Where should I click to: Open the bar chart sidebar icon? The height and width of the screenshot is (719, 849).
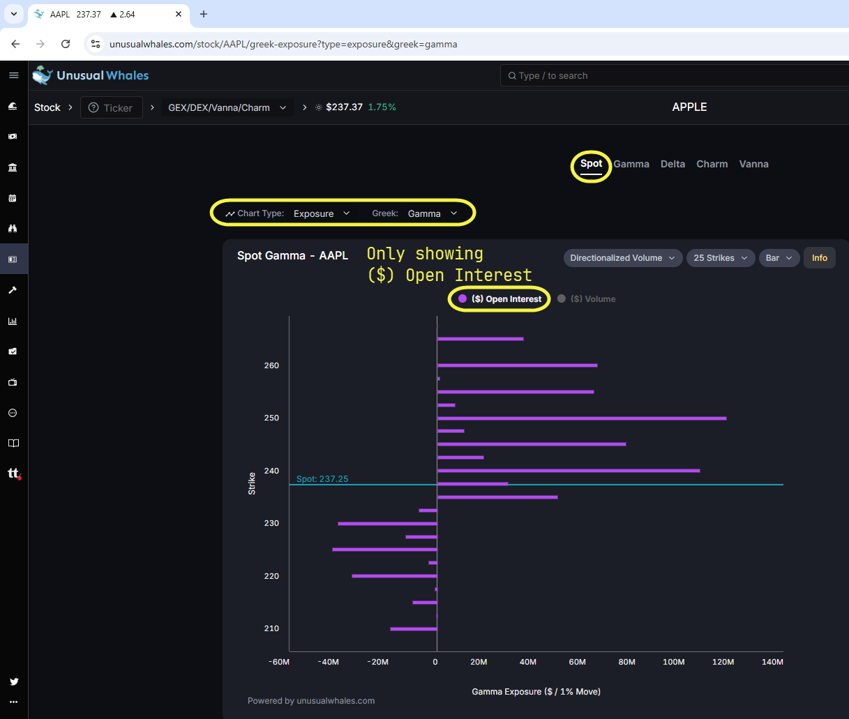tap(13, 321)
